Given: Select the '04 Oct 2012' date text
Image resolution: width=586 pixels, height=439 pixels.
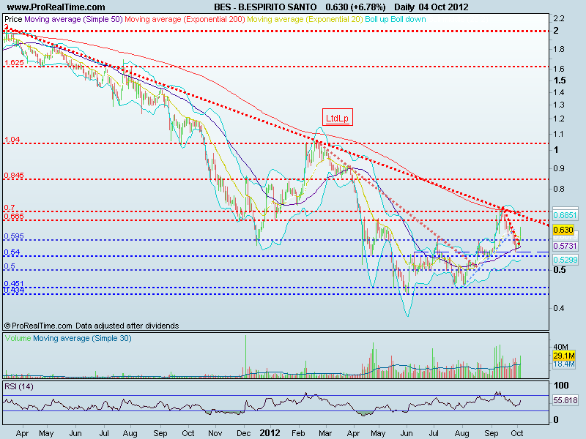Looking at the screenshot, I should pyautogui.click(x=444, y=7).
